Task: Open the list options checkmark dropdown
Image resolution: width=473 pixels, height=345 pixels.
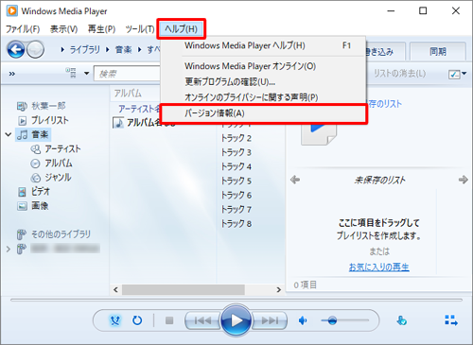Action: 457,74
